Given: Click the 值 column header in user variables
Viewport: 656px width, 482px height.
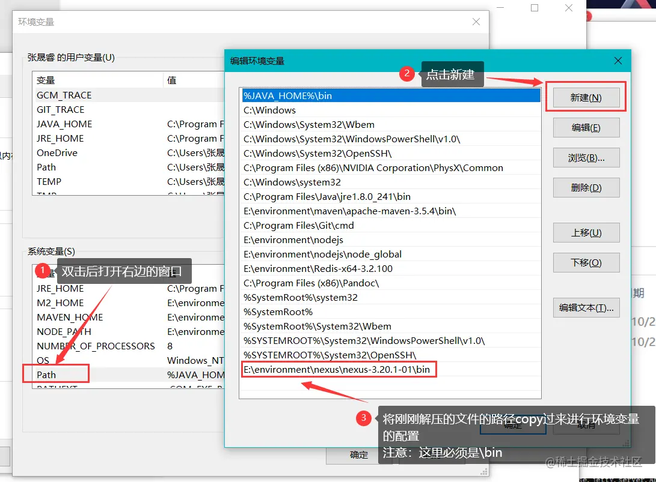Looking at the screenshot, I should pyautogui.click(x=194, y=80).
